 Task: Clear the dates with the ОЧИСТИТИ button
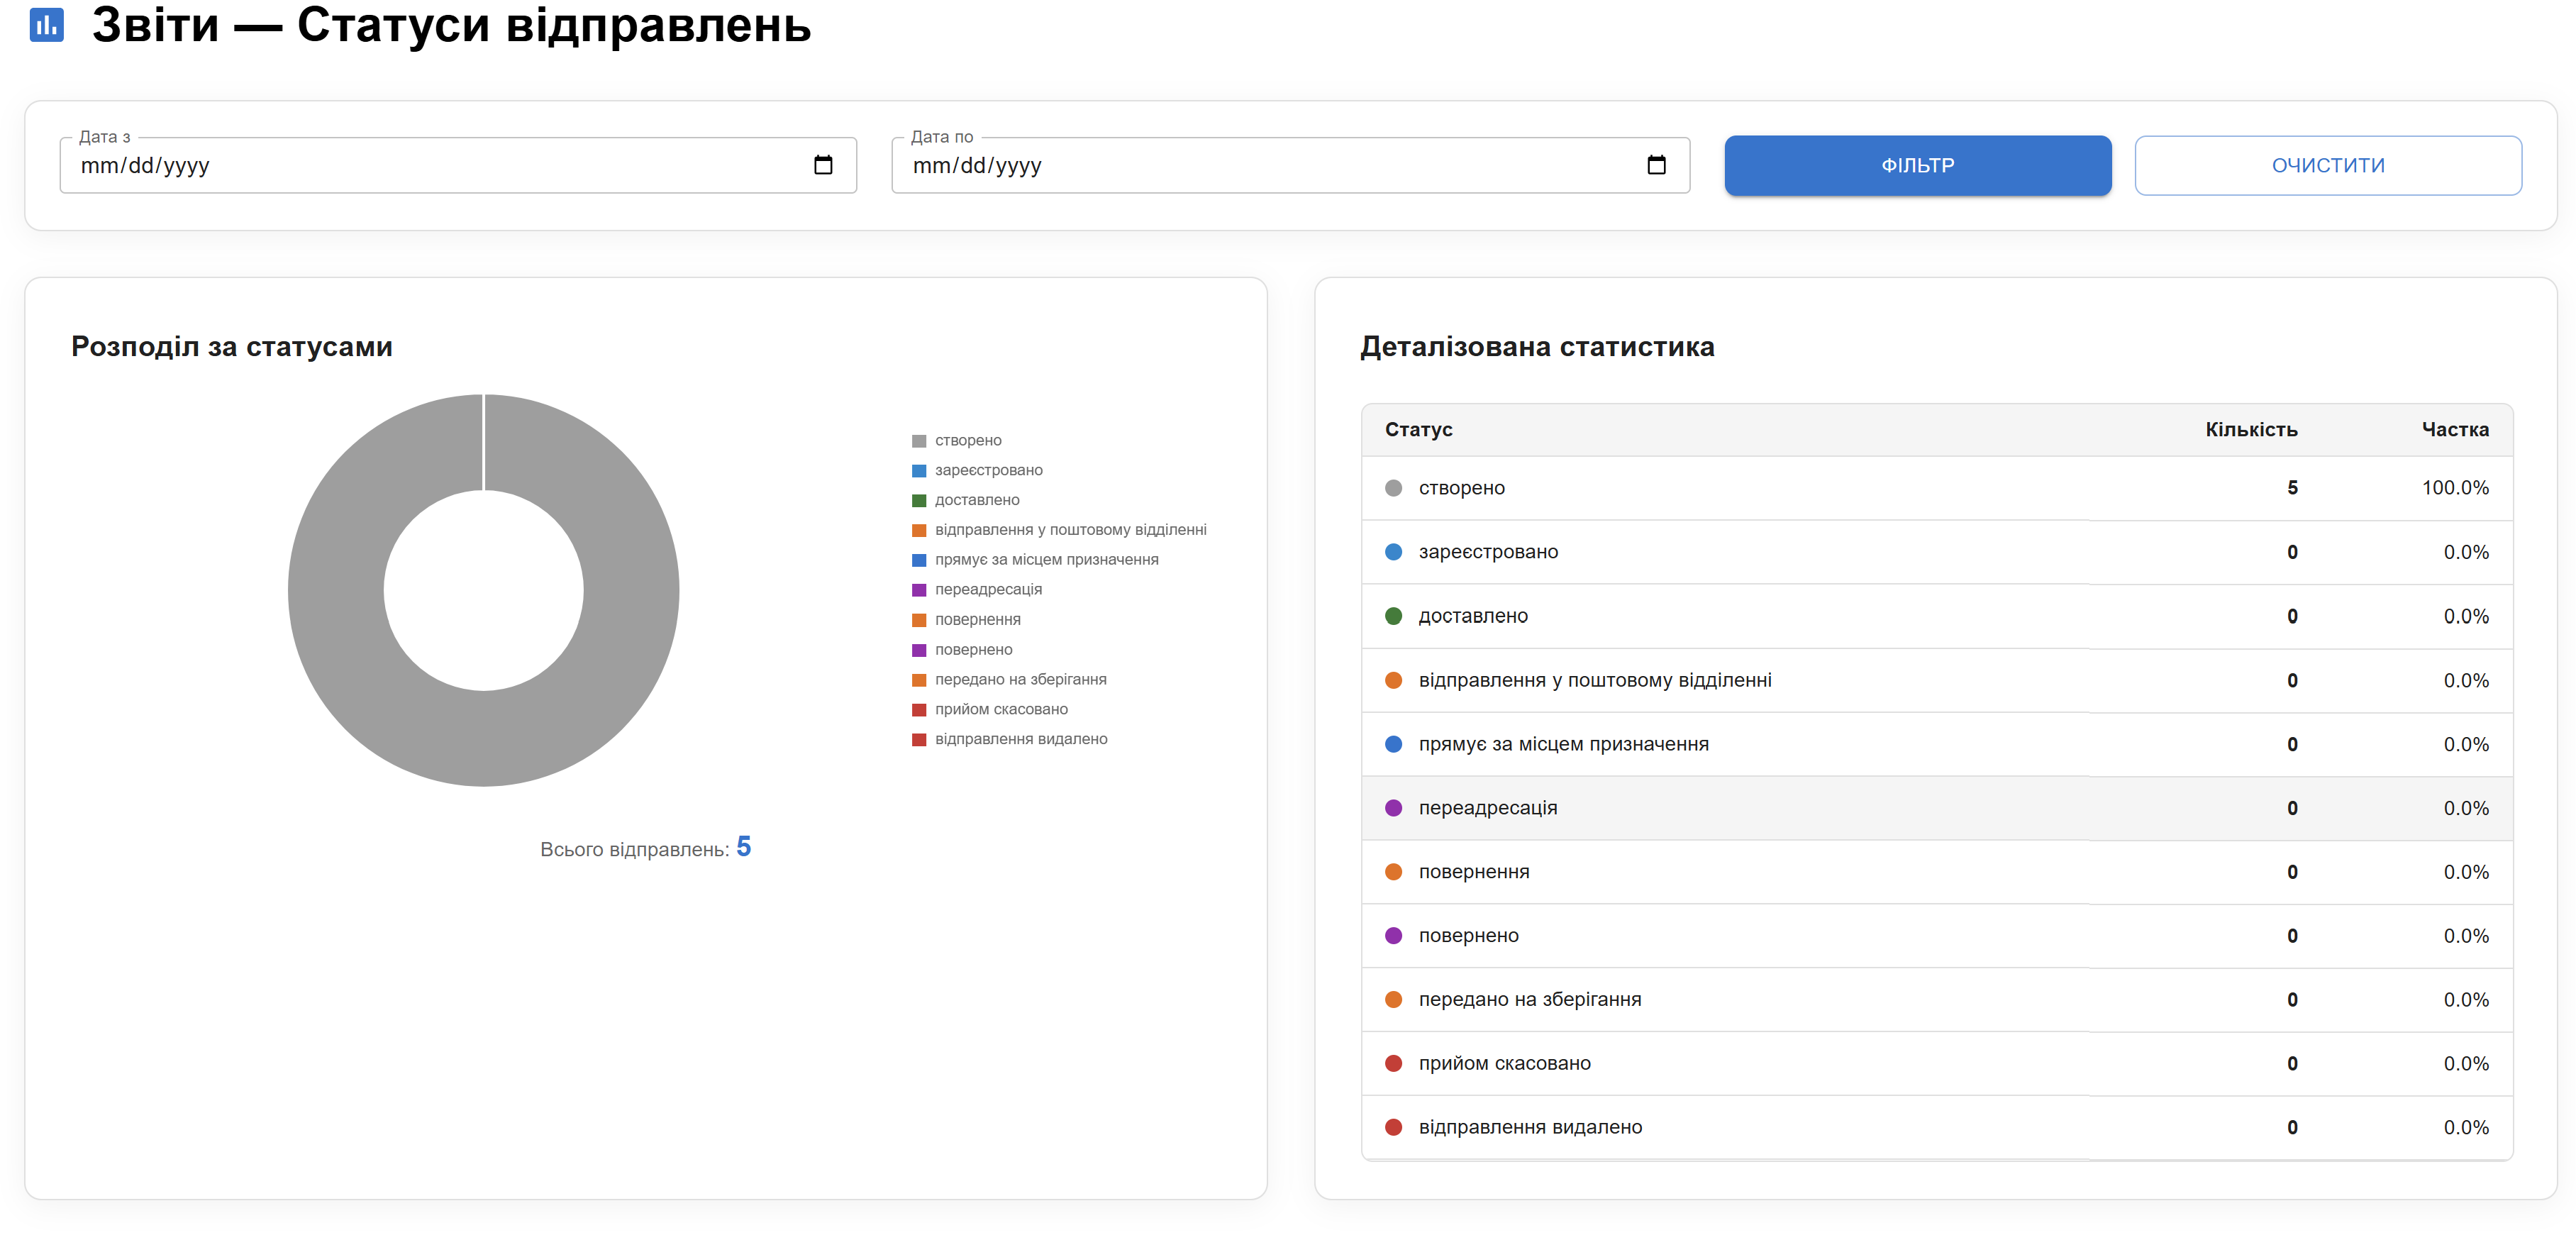2327,165
